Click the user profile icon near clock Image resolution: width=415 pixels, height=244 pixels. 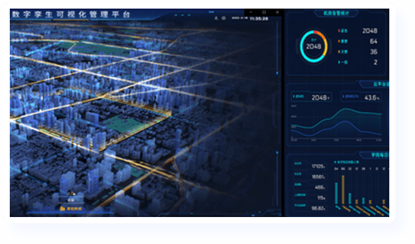[x=216, y=18]
